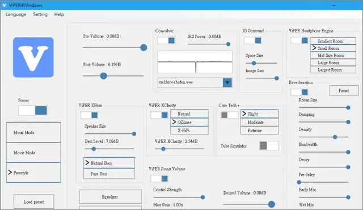The height and width of the screenshot is (210, 363).
Task: Select Slight Cure Tech+ level
Action: pos(259,114)
